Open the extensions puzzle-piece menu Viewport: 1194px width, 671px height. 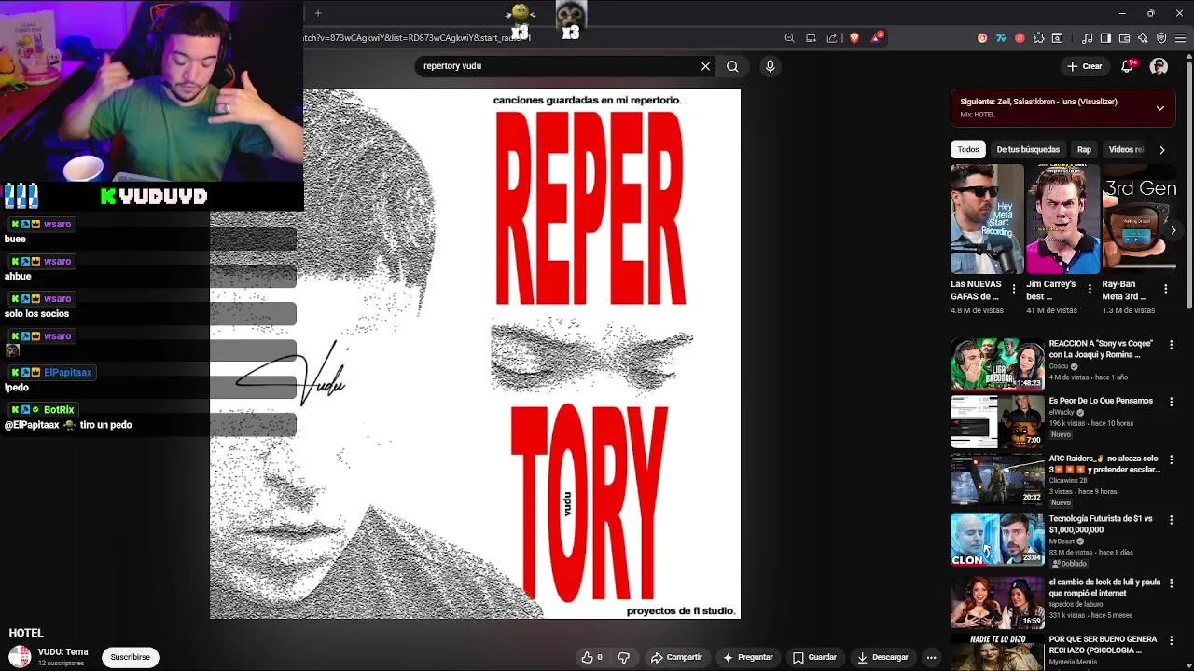click(1038, 38)
